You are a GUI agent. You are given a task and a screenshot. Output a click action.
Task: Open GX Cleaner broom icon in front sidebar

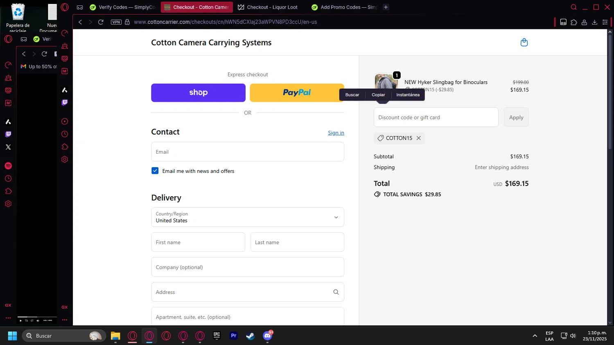65,46
